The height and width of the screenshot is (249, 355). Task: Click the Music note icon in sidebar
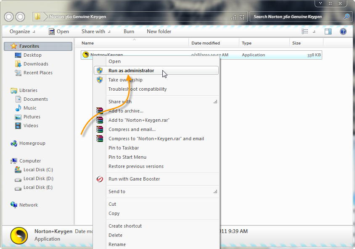click(x=18, y=108)
